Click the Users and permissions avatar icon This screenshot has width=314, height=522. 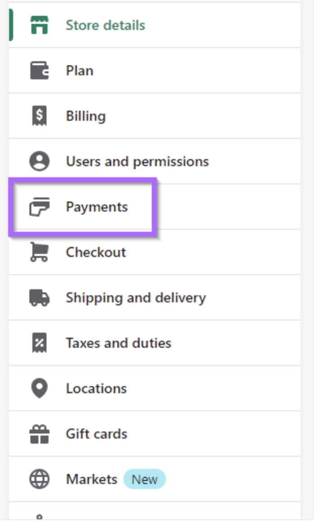pos(40,161)
